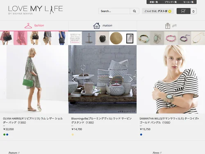This screenshot has width=205, height=154.
Task: Open the ブランド一覧 menu item
Action: coord(171,2)
